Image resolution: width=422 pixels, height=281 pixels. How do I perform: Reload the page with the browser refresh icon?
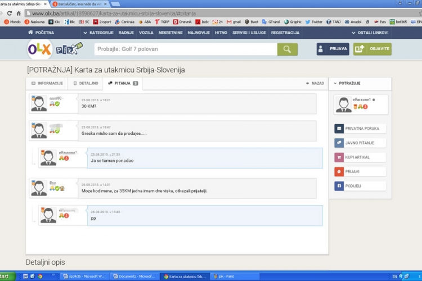[10, 13]
